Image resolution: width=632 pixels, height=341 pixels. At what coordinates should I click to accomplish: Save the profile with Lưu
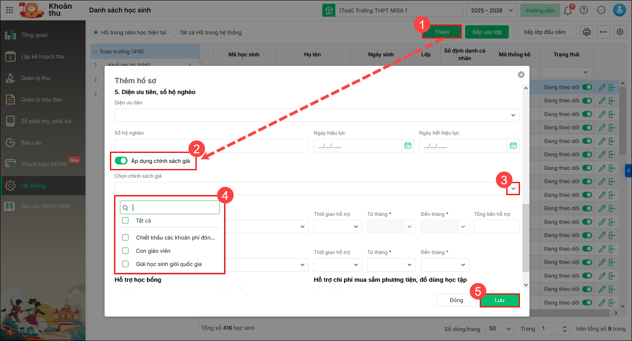(x=500, y=300)
